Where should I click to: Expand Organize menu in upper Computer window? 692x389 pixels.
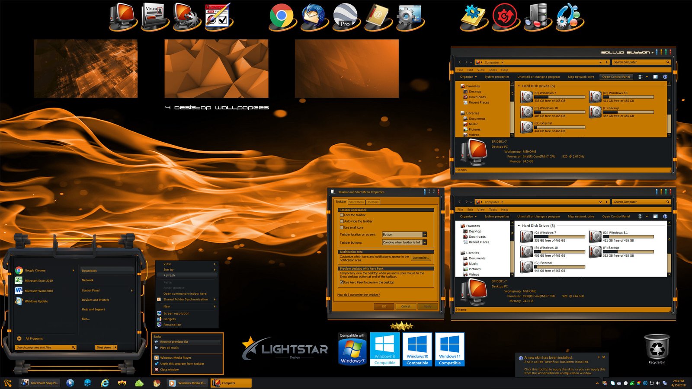pyautogui.click(x=468, y=77)
